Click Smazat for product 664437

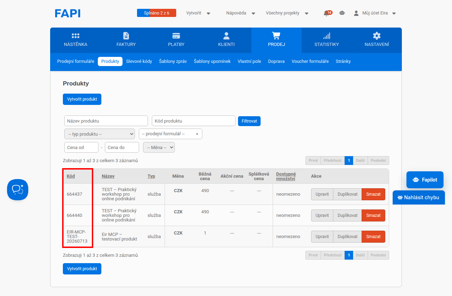(x=373, y=194)
